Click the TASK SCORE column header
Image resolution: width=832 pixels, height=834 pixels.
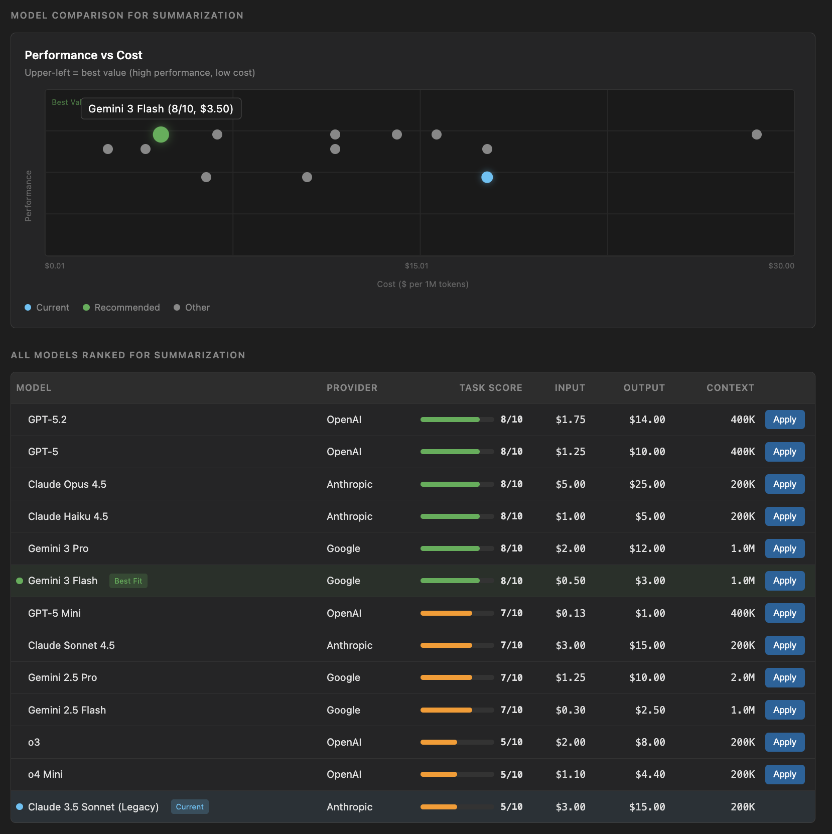click(x=491, y=388)
